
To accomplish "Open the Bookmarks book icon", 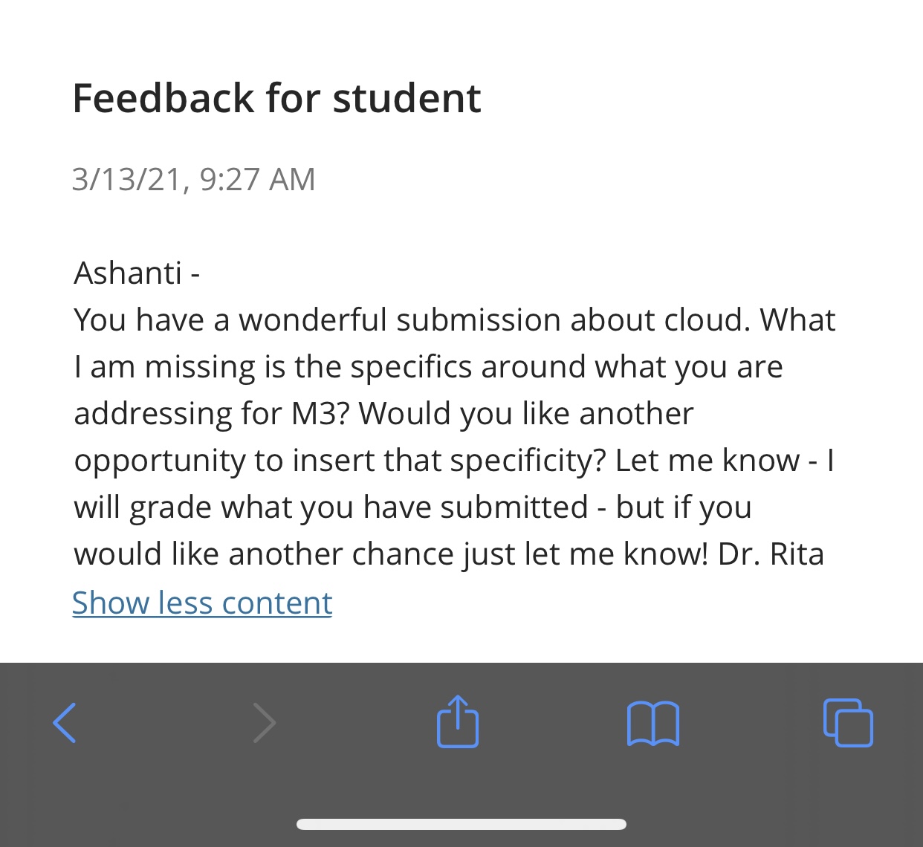I will pos(653,723).
